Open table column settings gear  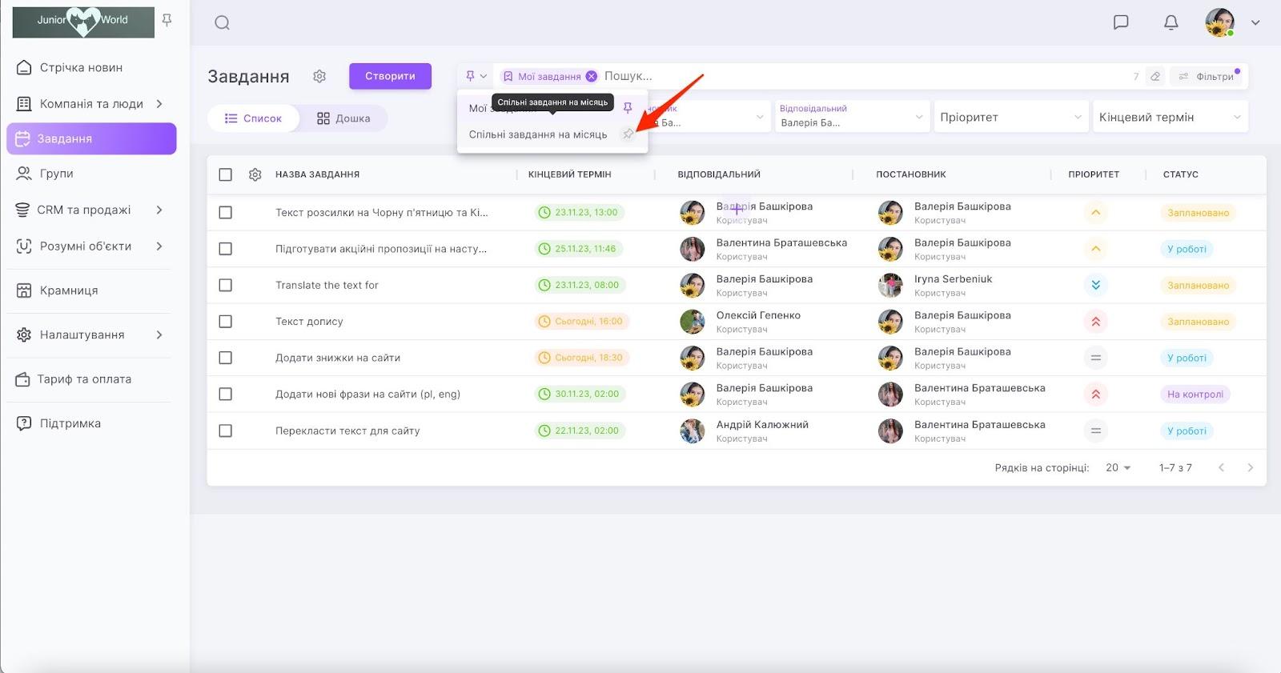(255, 174)
